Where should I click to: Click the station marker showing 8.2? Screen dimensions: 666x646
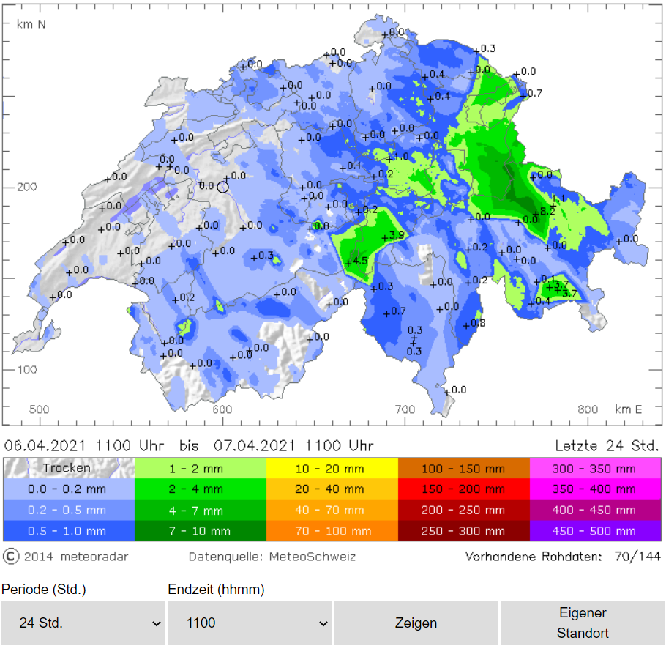[535, 212]
